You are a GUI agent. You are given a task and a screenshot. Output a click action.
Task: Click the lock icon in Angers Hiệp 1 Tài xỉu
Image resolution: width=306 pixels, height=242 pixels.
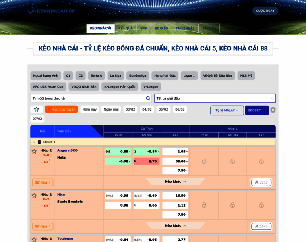(x=232, y=161)
